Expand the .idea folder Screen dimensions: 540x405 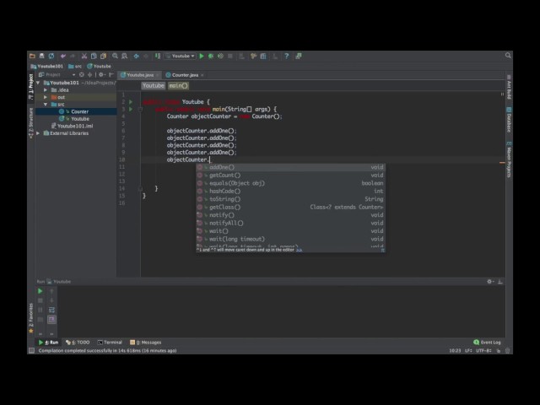click(x=46, y=90)
